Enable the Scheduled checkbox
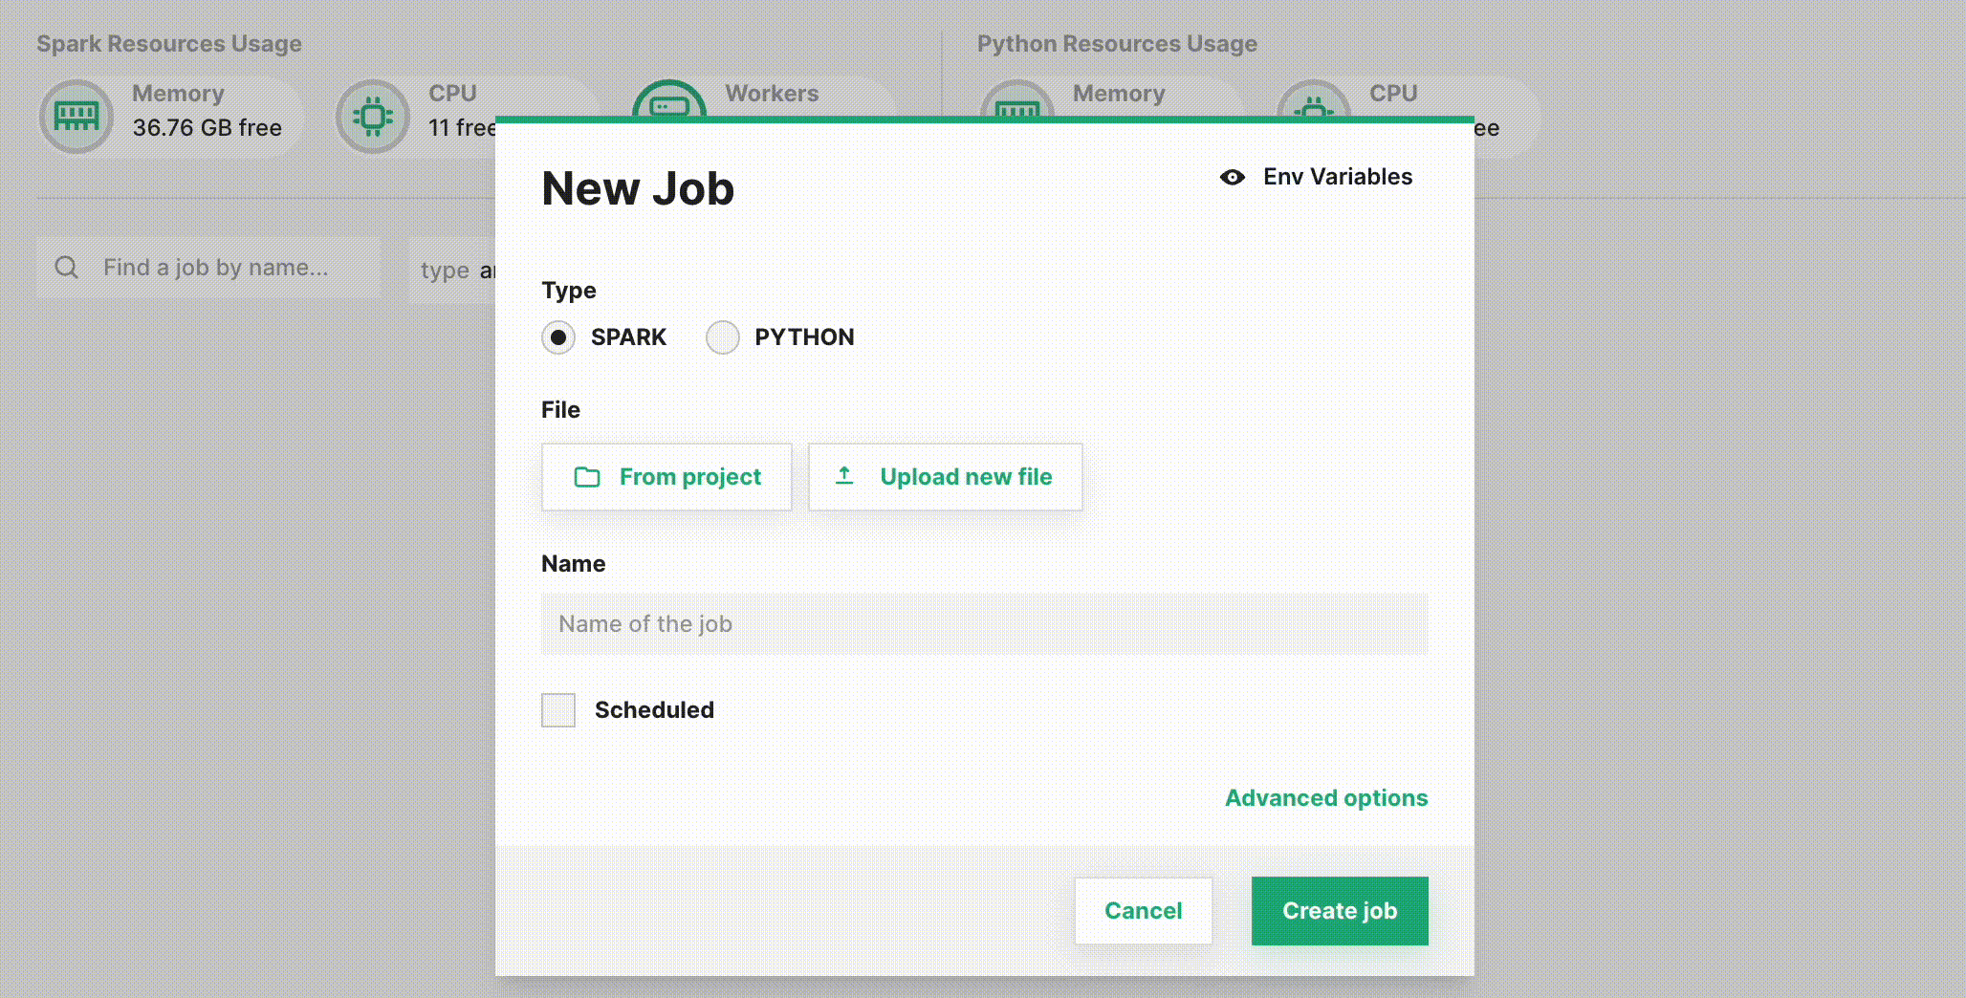The image size is (1966, 998). tap(558, 709)
